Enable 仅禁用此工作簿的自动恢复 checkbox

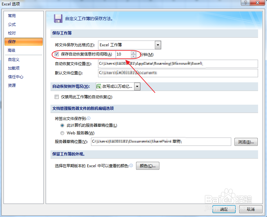(x=57, y=97)
